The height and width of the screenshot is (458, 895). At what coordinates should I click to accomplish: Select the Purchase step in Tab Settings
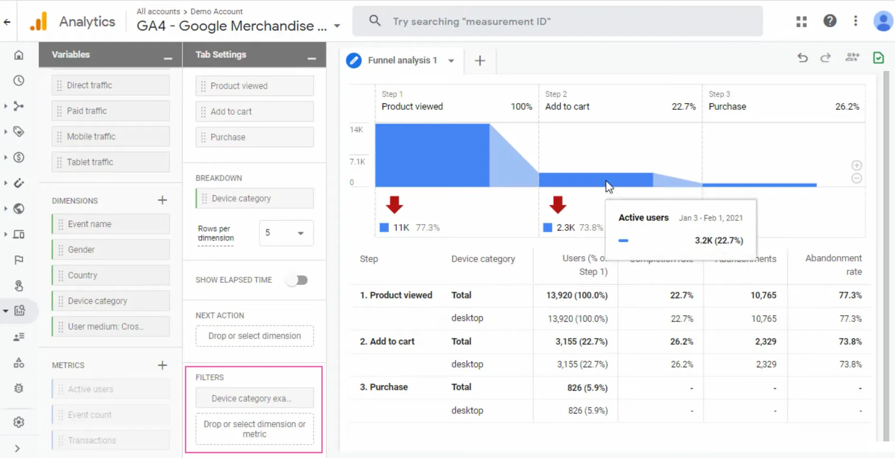[x=255, y=137]
